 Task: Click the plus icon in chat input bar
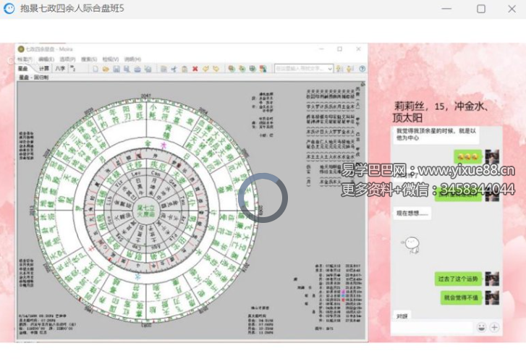[494, 326]
